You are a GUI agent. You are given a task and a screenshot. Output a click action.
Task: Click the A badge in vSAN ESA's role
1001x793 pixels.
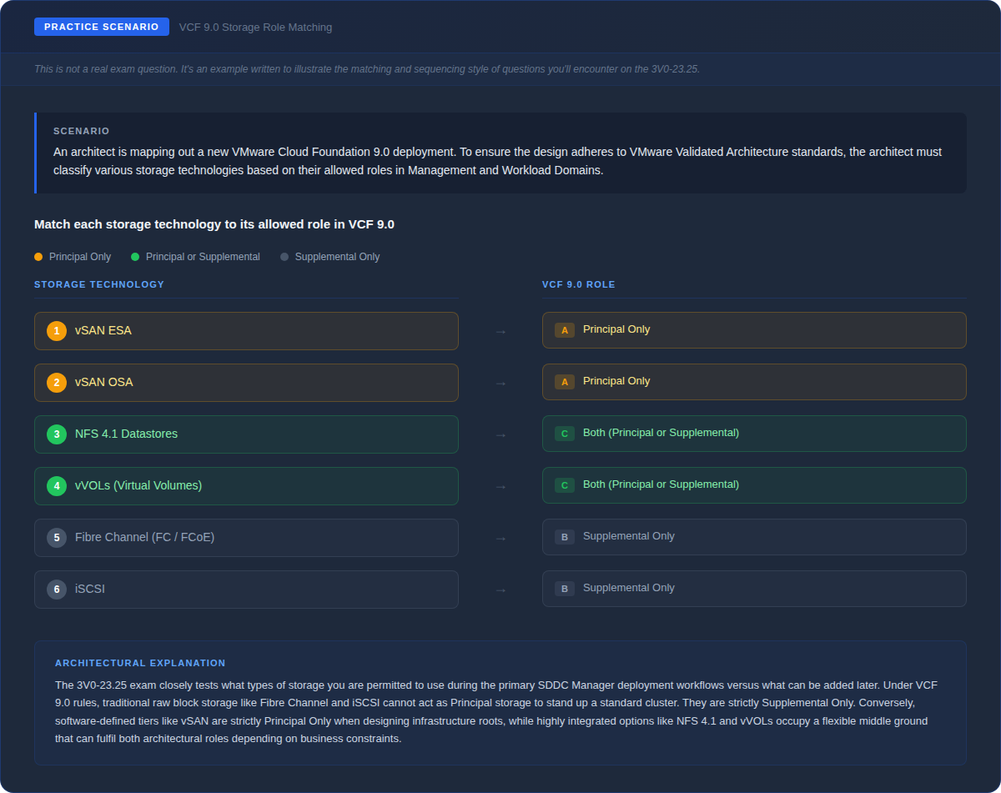coord(565,330)
